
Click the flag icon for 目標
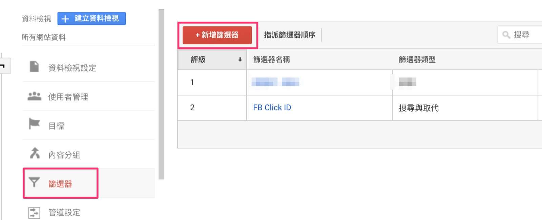34,124
